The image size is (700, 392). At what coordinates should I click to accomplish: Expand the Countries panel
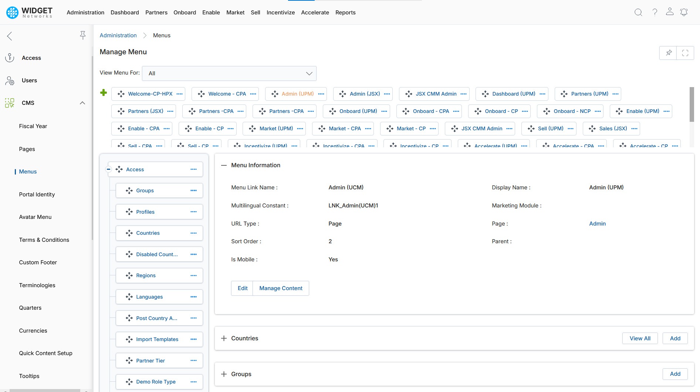click(224, 338)
